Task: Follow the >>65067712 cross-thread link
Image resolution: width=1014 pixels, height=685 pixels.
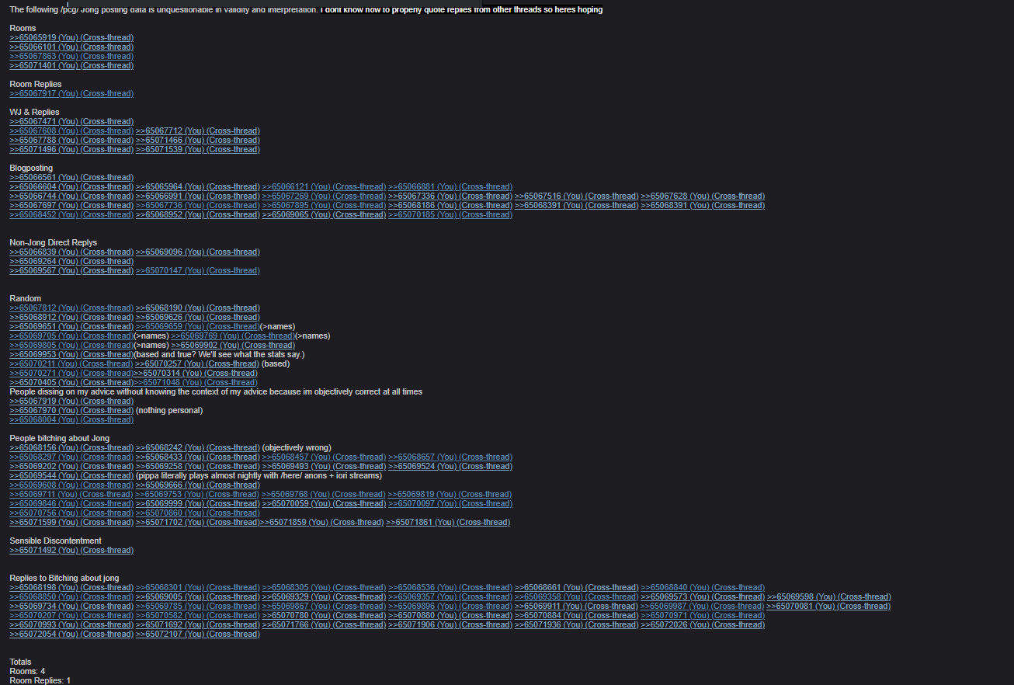Action: point(198,130)
